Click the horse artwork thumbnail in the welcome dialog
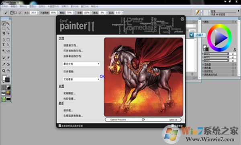Screen dimensions: 241x145 coord(143,77)
